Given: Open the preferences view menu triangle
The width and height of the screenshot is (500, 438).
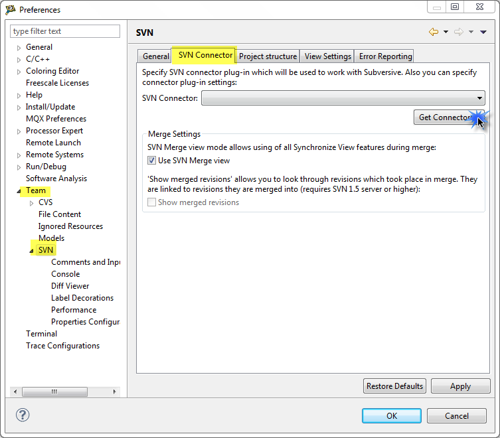Looking at the screenshot, I should pos(483,32).
